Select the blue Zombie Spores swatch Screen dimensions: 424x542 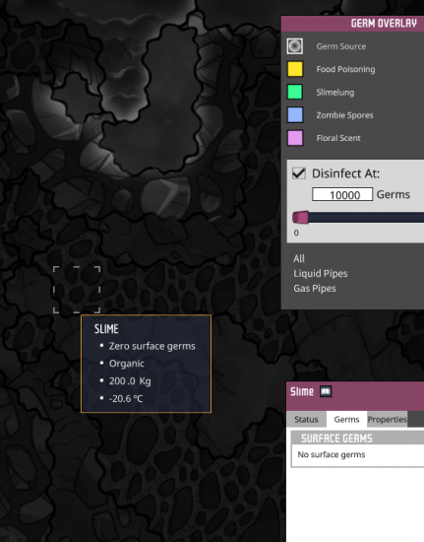(x=295, y=115)
